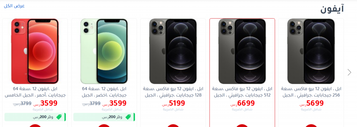Click the green tag icon on red iPhone
The width and height of the screenshot is (357, 127).
(59, 117)
